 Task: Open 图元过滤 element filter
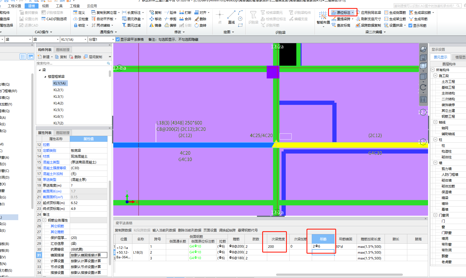click(131, 25)
